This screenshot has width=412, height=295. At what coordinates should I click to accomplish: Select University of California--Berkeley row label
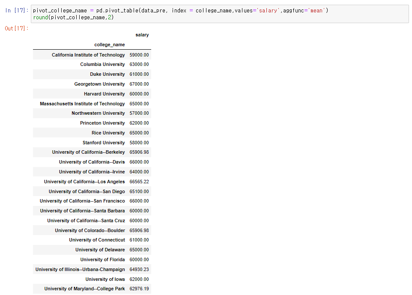click(88, 152)
